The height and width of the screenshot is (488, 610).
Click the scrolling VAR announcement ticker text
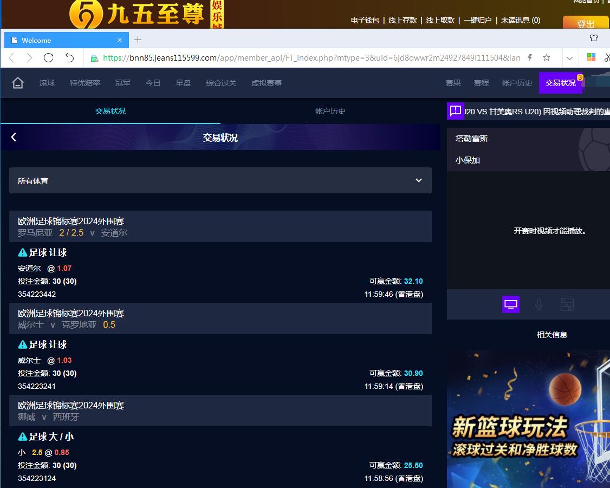[x=537, y=112]
